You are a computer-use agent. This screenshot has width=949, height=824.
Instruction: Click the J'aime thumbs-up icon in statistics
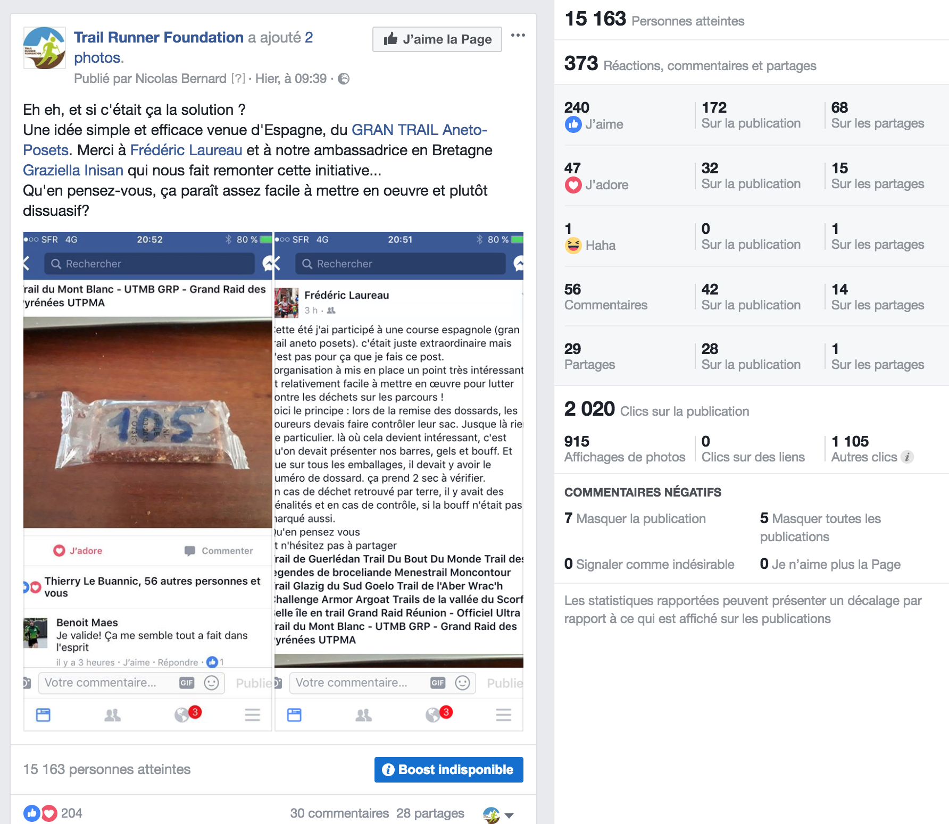[x=573, y=124]
